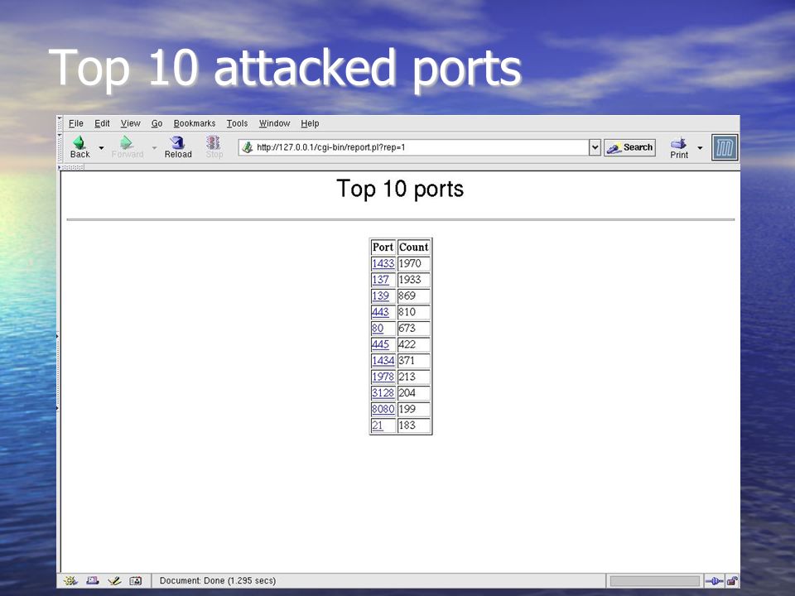795x596 pixels.
Task: Click the page load progress bar
Action: pyautogui.click(x=654, y=581)
